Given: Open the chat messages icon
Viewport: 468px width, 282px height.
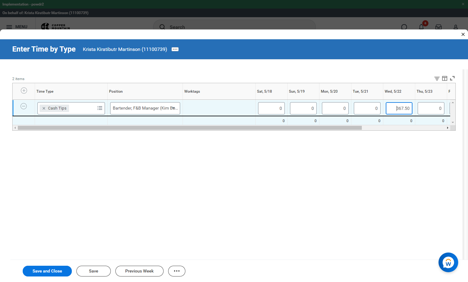Looking at the screenshot, I should (404, 27).
